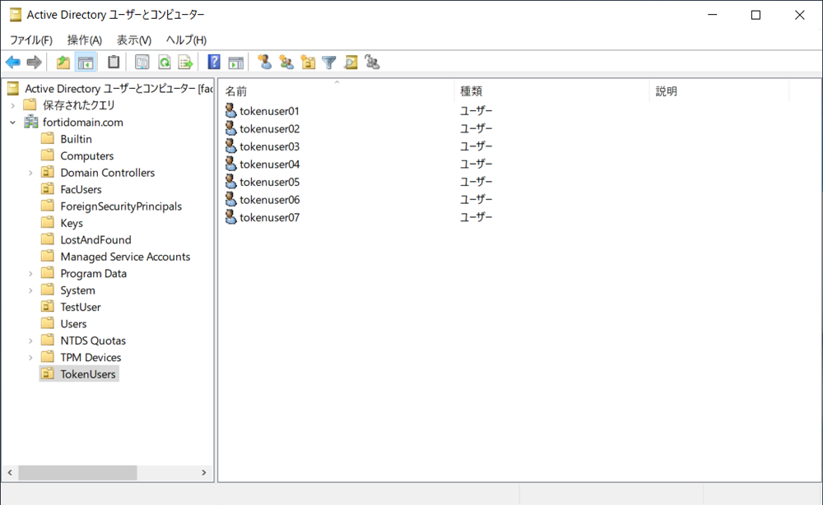Expand the Domain Controllers node

30,173
